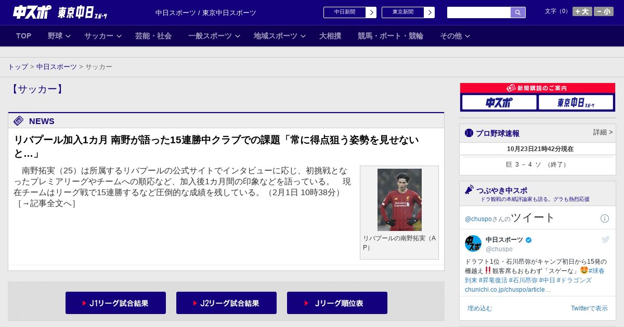Open 大相撲 section
The width and height of the screenshot is (624, 327).
pyautogui.click(x=330, y=36)
